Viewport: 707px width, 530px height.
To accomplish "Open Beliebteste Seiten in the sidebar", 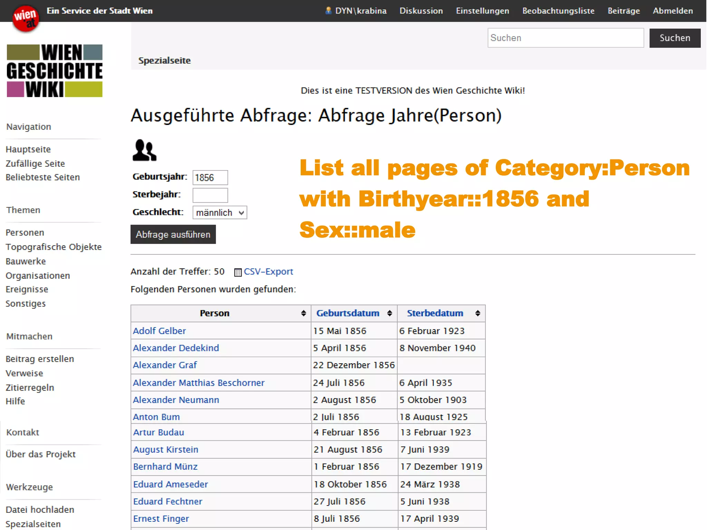I will pyautogui.click(x=43, y=177).
